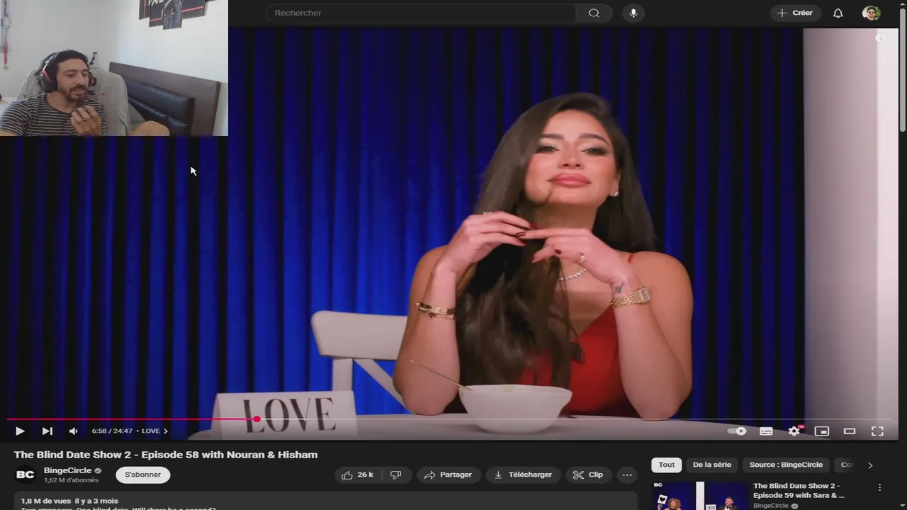Screen dimensions: 907x510
Task: Mute the video volume
Action: (73, 431)
